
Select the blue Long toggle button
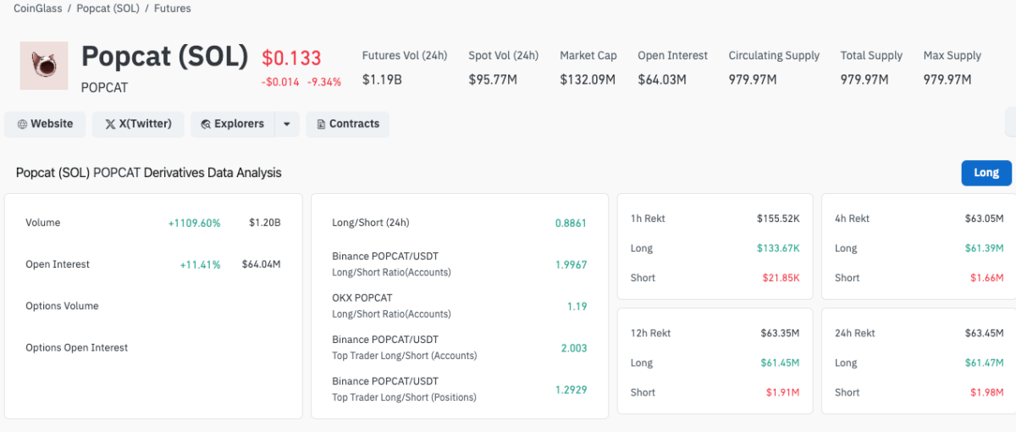coord(986,173)
